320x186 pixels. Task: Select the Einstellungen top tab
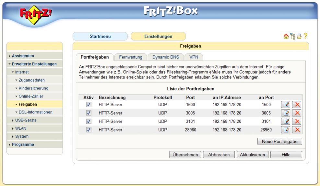[158, 36]
